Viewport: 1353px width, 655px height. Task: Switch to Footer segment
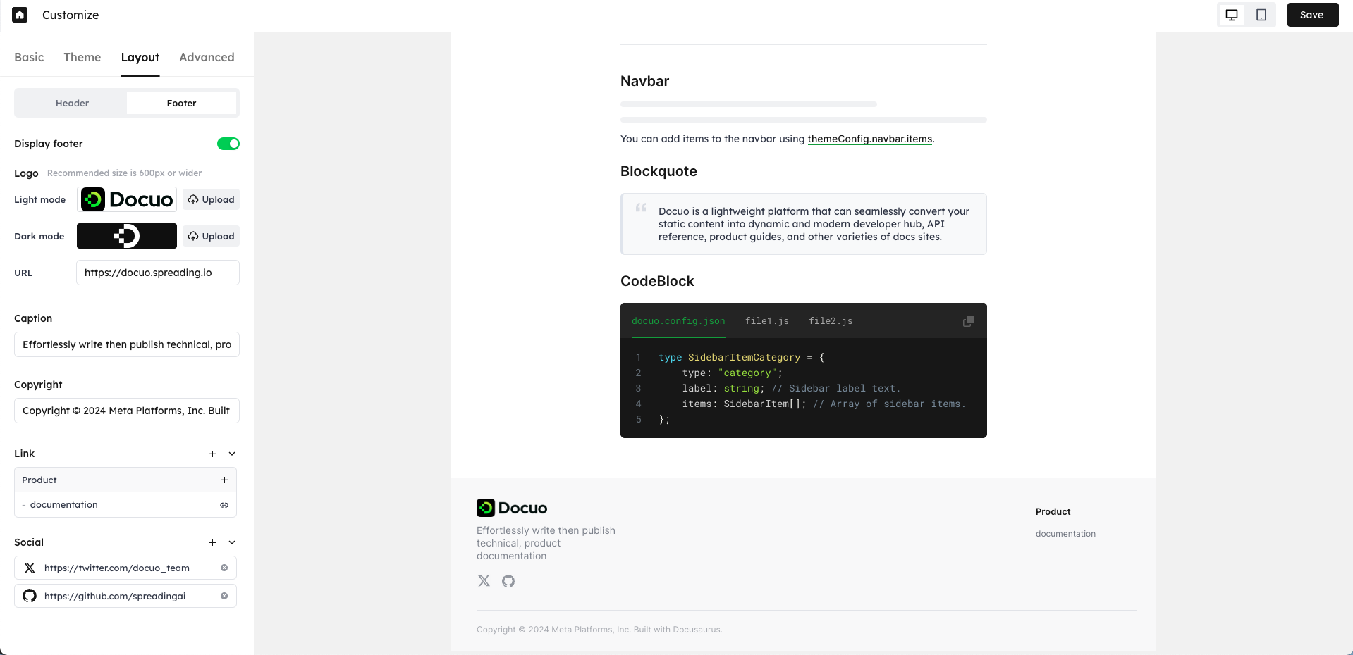tap(181, 103)
